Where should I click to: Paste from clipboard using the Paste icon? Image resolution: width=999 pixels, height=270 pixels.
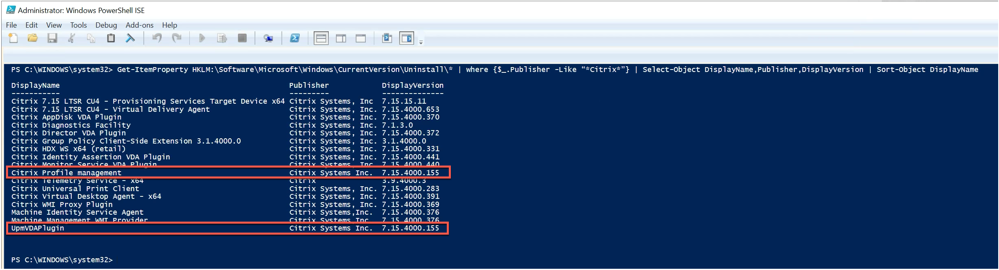click(111, 38)
